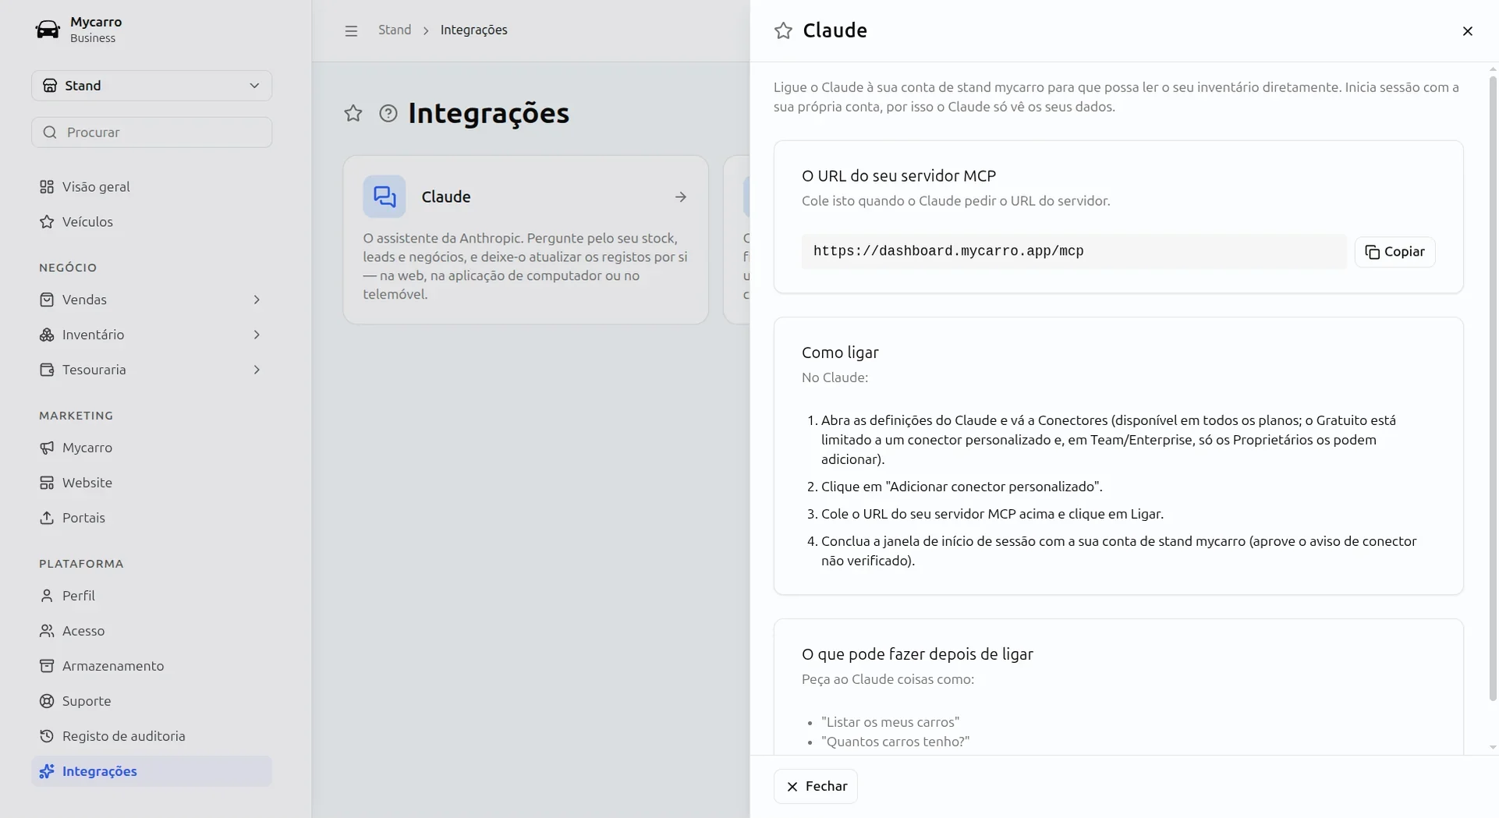This screenshot has height=818, width=1499.
Task: Click the Stand breadcrumb link
Action: tap(395, 30)
